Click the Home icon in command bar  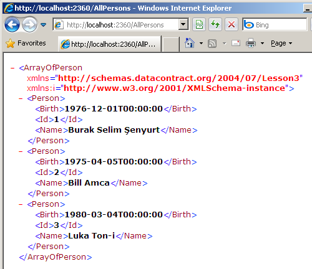(x=190, y=43)
